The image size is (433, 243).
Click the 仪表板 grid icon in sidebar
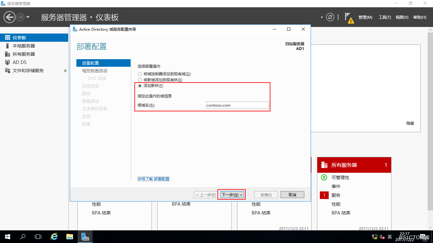(x=8, y=38)
